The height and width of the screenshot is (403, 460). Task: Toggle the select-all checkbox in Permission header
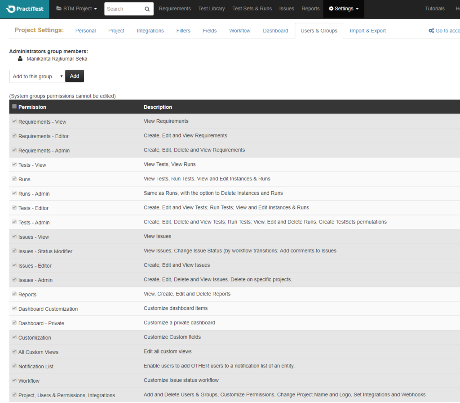pos(14,106)
